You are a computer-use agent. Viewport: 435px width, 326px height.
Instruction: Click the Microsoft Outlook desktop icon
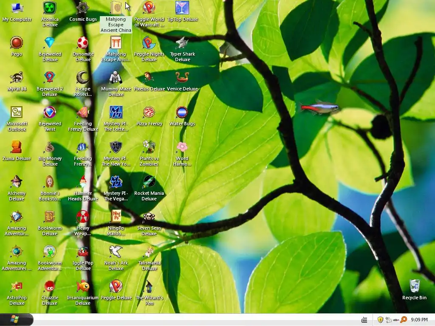pos(17,112)
